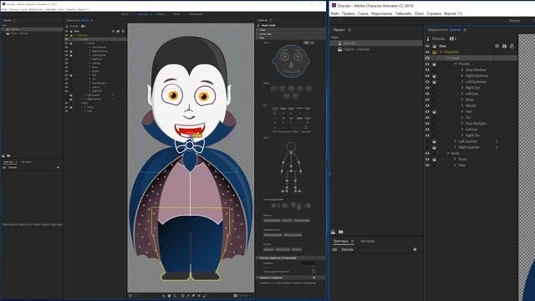Click the Dracula puppet icon above layer list, right window

click(x=428, y=38)
